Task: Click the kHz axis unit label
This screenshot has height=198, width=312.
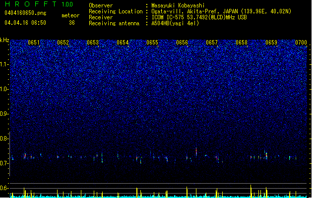Action: (4, 40)
